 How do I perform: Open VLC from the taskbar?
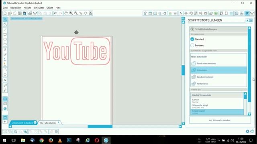coord(60,140)
